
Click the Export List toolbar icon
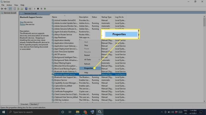click(22, 9)
